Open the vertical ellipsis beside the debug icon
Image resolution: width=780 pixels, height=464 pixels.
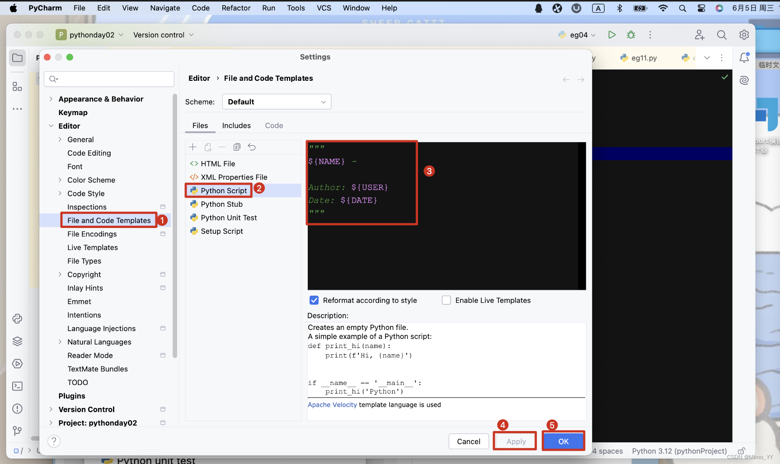650,35
